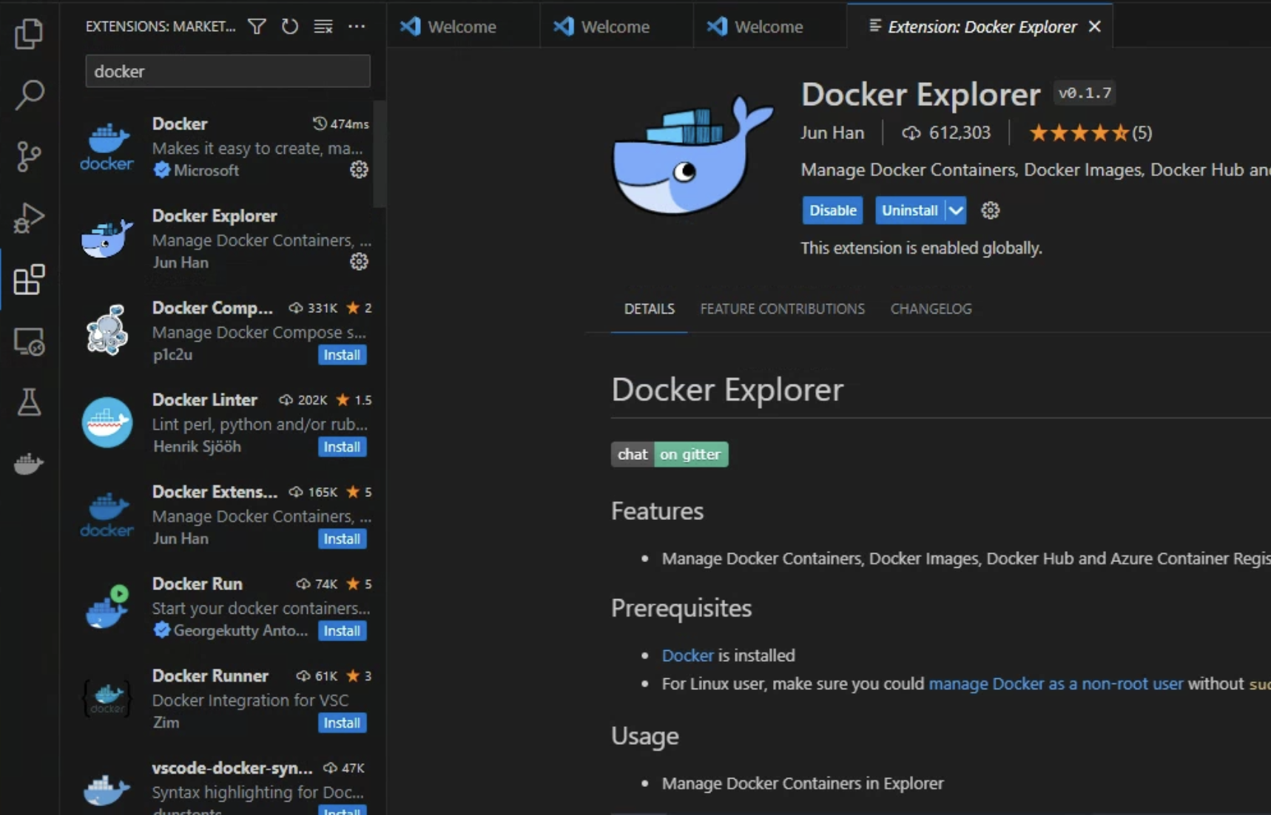Click the 474ms activation time indicator
1271x815 pixels.
coord(340,124)
